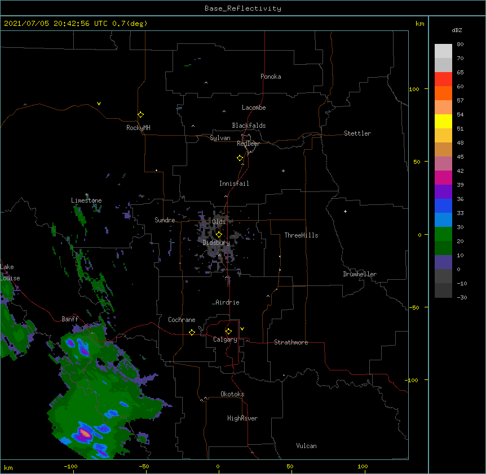Select the Lacombe city label

pyautogui.click(x=254, y=108)
